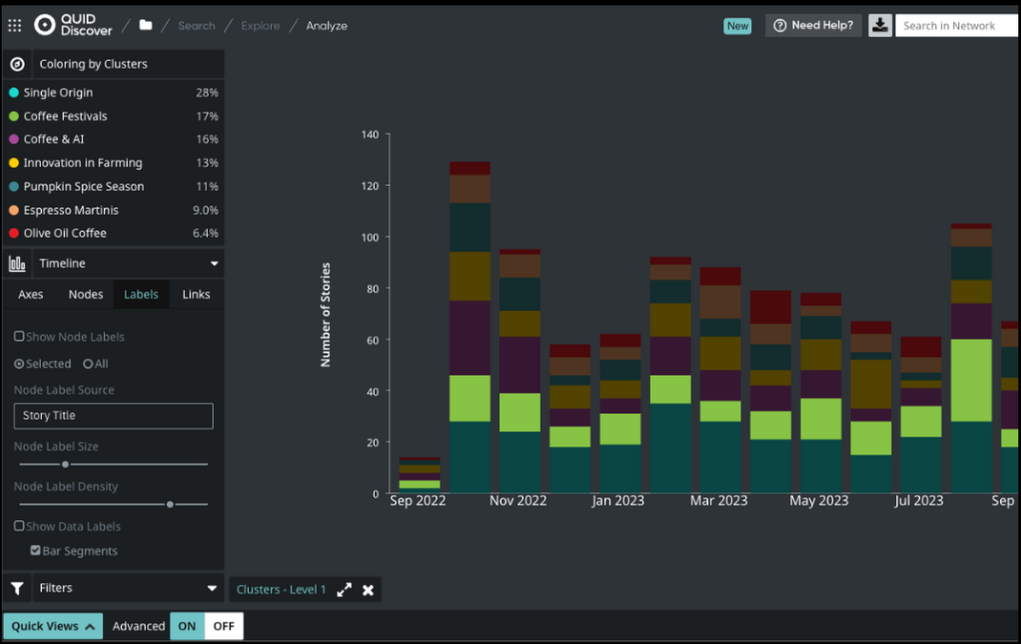1021x644 pixels.
Task: Open the Quick Views menu
Action: (x=52, y=626)
